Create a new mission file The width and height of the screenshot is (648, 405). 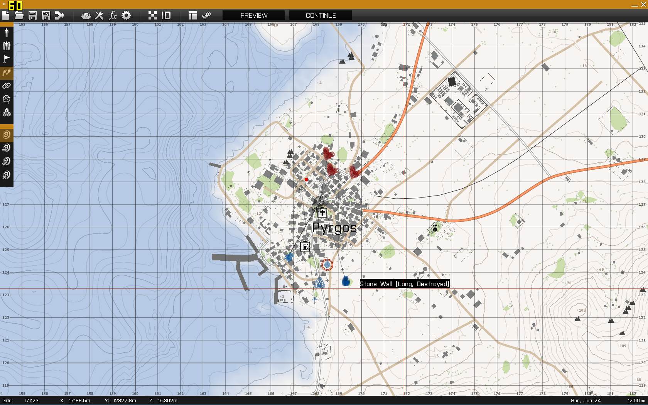click(x=5, y=15)
